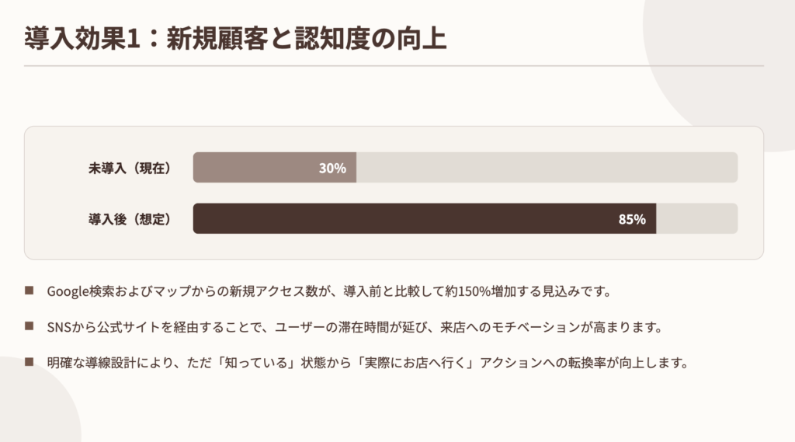Select the 85% value text

[632, 219]
